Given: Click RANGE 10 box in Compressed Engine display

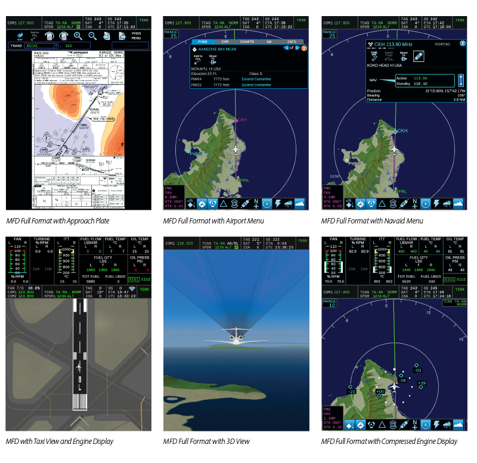Looking at the screenshot, I should [330, 303].
